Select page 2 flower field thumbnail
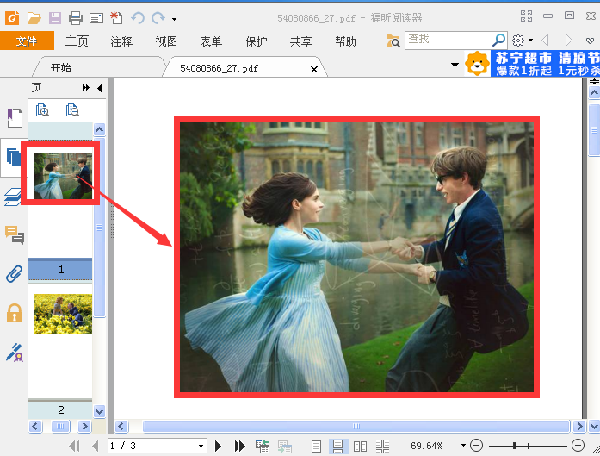Screen dimensions: 600x456 pyautogui.click(x=63, y=315)
